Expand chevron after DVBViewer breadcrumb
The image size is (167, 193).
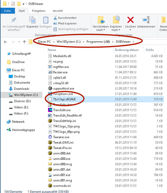click(133, 42)
